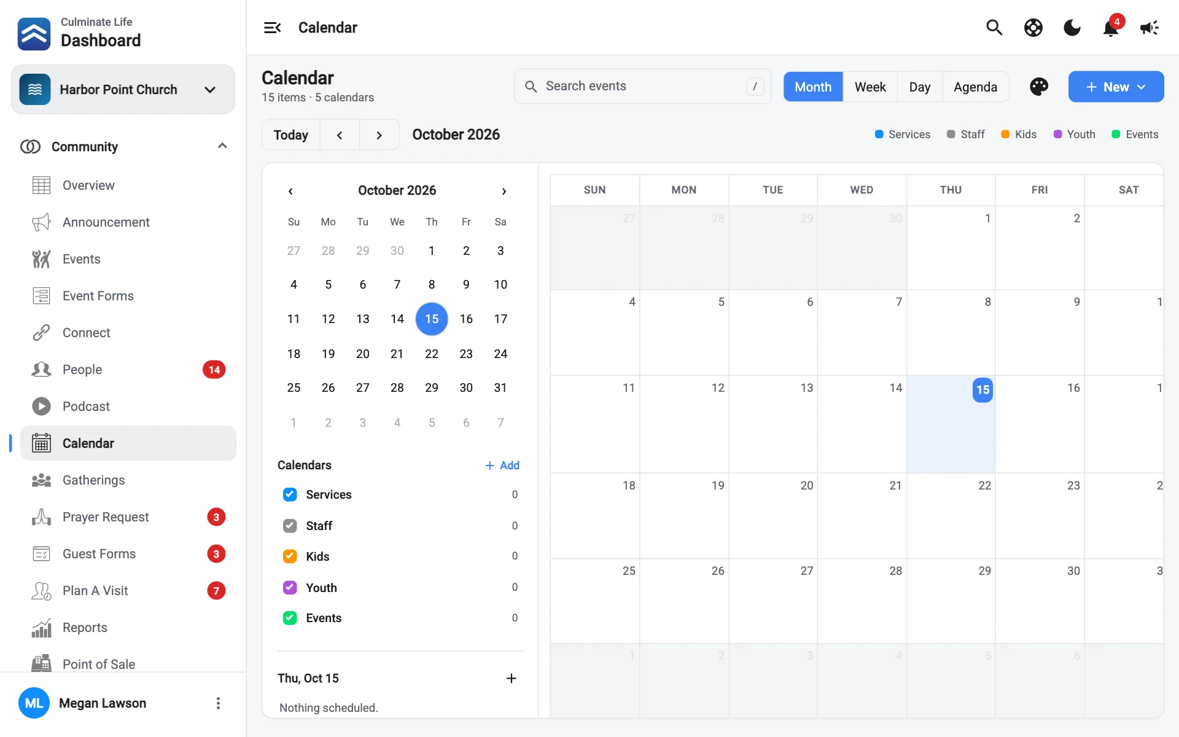Mini calendar previous month arrow

coord(290,191)
